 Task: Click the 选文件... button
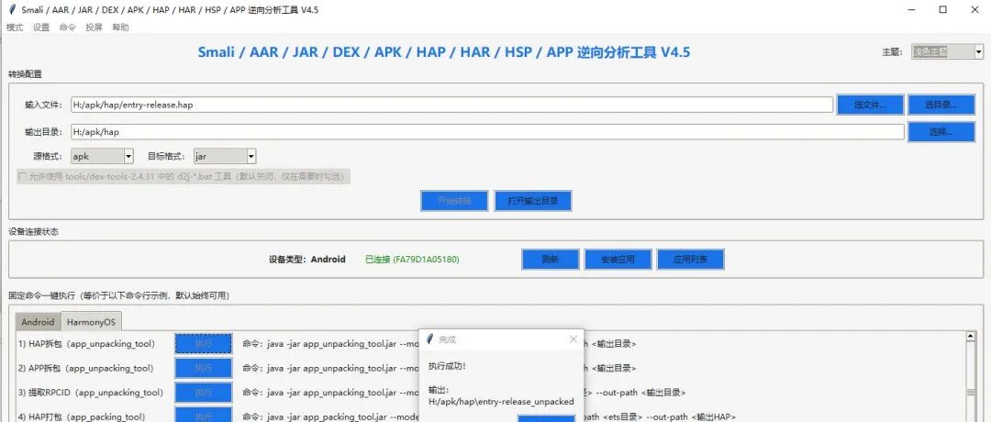click(870, 105)
